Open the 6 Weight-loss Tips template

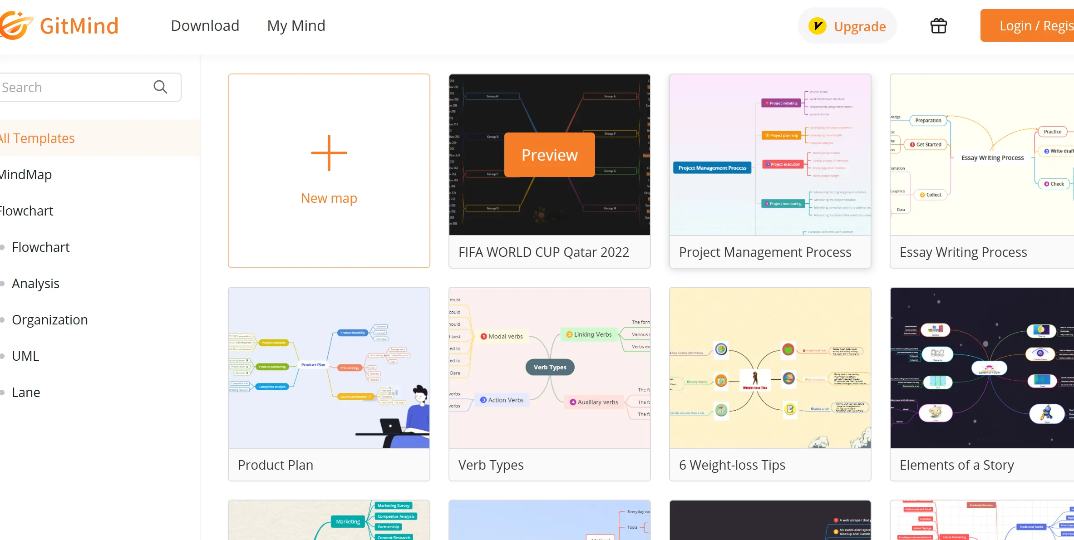770,368
